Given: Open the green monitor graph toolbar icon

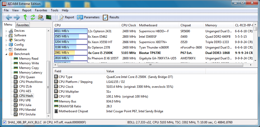Looking at the screenshot, I should (49, 17).
